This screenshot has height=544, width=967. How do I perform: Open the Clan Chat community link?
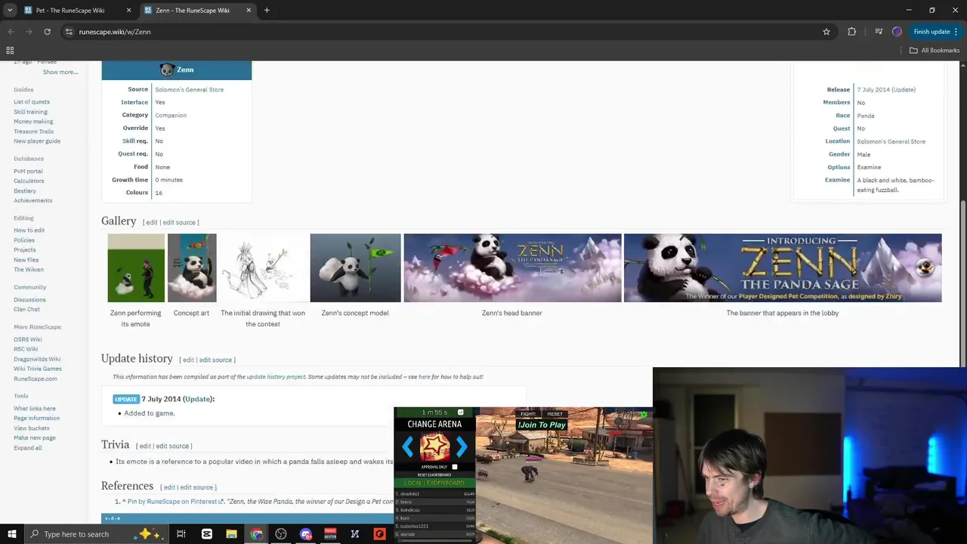[x=26, y=309]
